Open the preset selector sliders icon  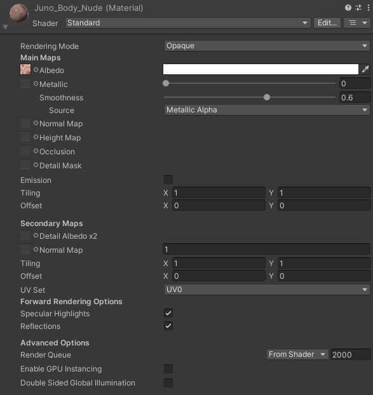[x=358, y=8]
